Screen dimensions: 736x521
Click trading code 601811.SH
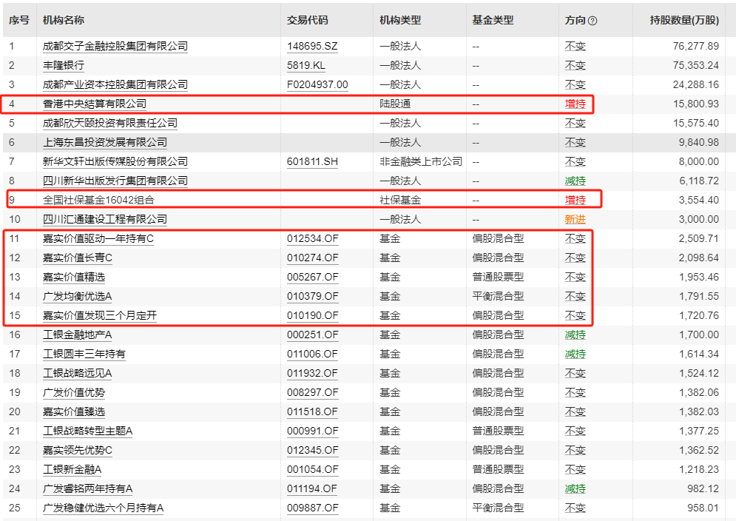click(312, 161)
